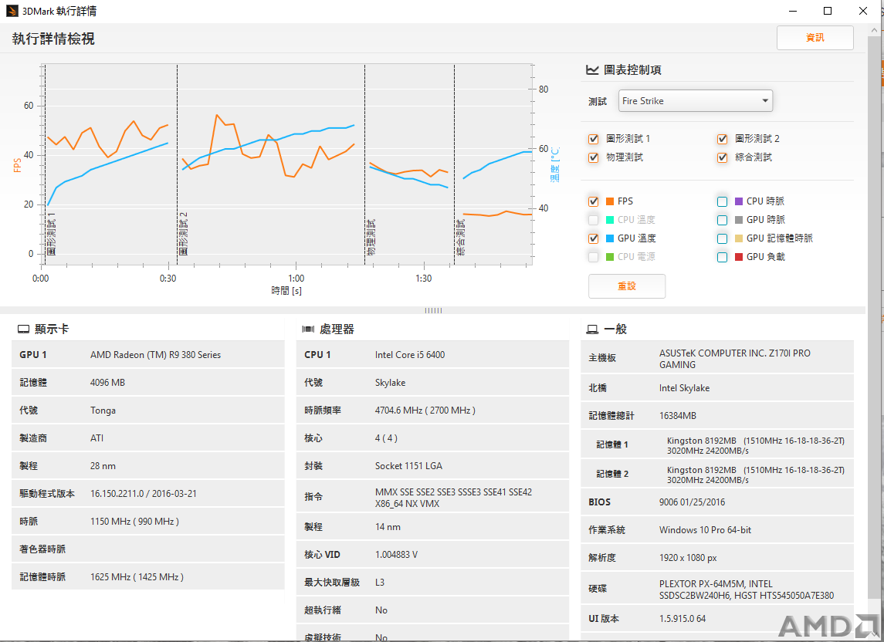Click the L3 cache level value
Screen dimensions: 884x642
(380, 583)
